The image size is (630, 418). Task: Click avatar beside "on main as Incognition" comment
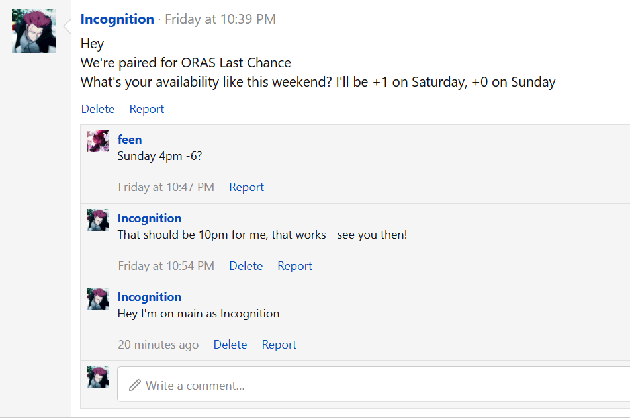(x=97, y=298)
